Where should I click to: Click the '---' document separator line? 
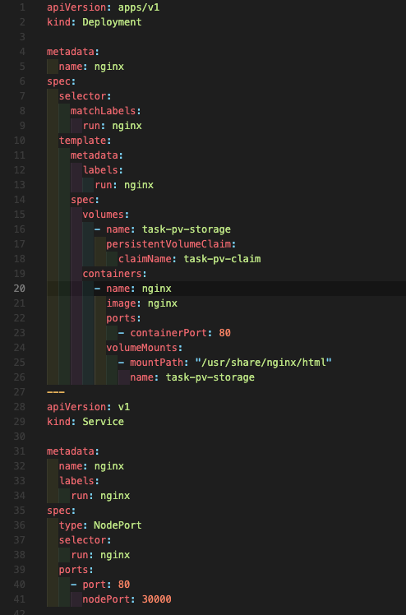56,392
